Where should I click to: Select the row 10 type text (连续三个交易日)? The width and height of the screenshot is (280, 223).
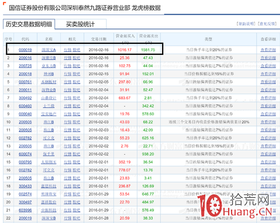point(209,122)
